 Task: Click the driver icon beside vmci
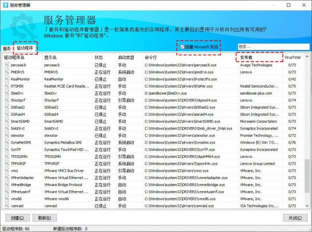click(7, 171)
